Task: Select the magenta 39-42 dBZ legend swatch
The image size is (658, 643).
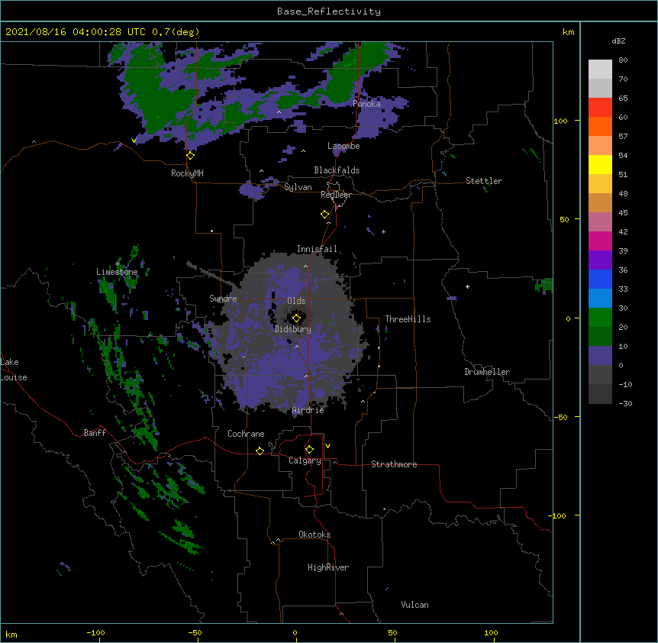Action: tap(600, 241)
